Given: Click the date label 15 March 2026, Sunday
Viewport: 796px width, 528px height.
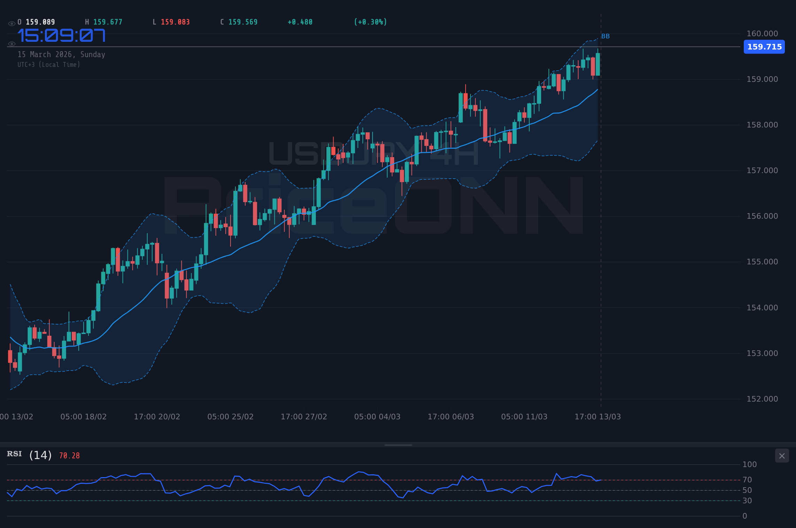Looking at the screenshot, I should (62, 54).
